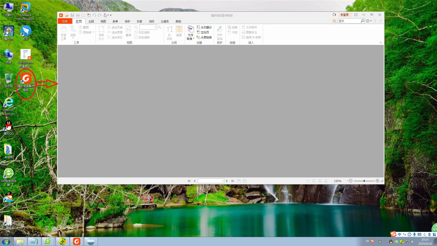
Task: Create PDF from scanner (从扫描仪)
Action: click(x=204, y=27)
